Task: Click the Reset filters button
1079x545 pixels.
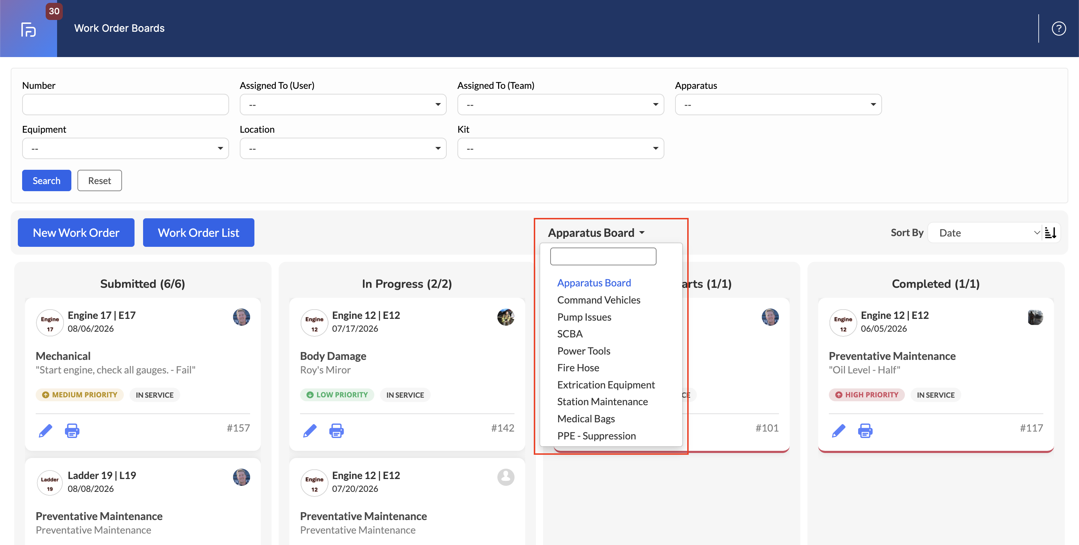Action: coord(100,181)
